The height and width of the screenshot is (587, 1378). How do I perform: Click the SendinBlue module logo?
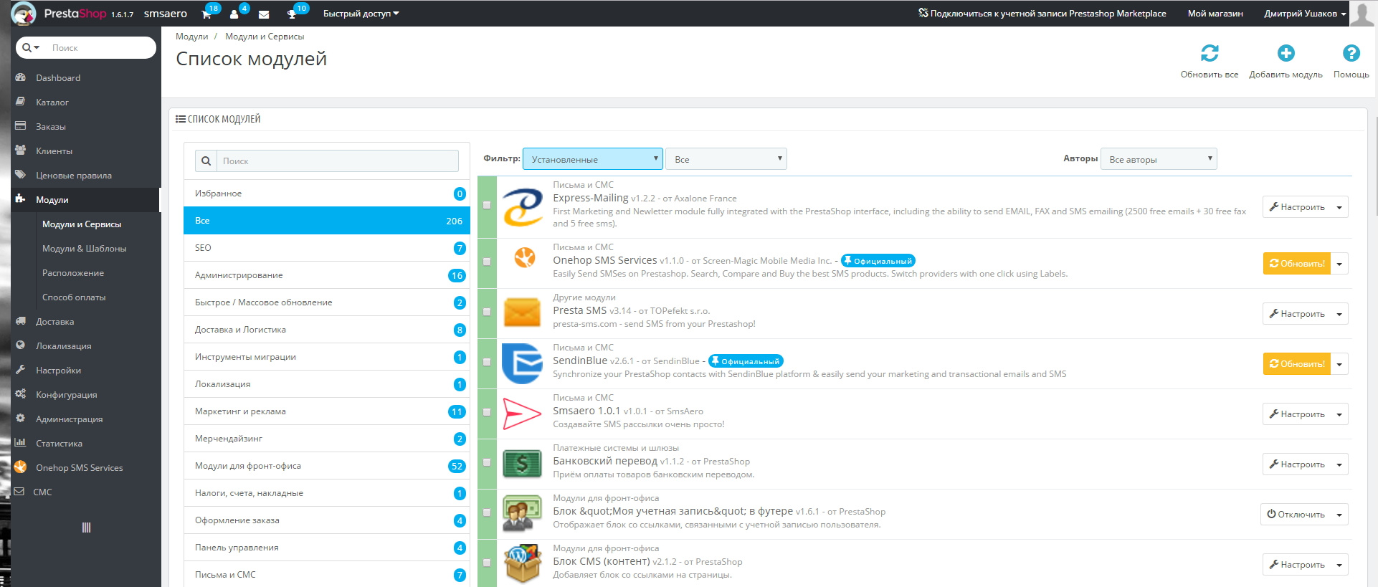(522, 363)
